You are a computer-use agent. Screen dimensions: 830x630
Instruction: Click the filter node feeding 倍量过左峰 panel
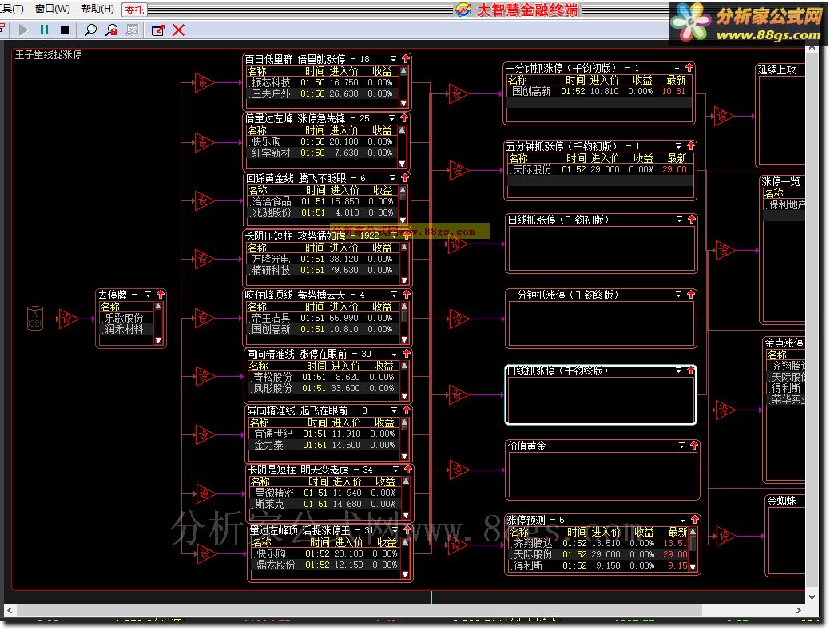[x=205, y=142]
